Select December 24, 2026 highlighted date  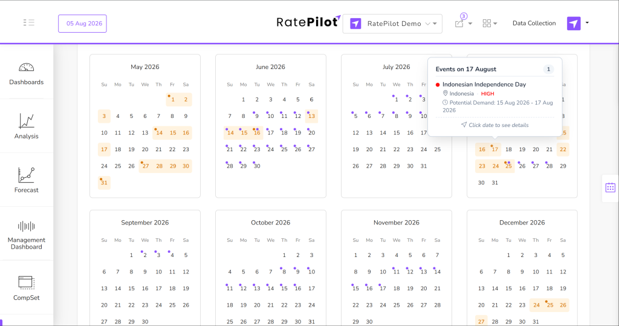click(x=536, y=305)
